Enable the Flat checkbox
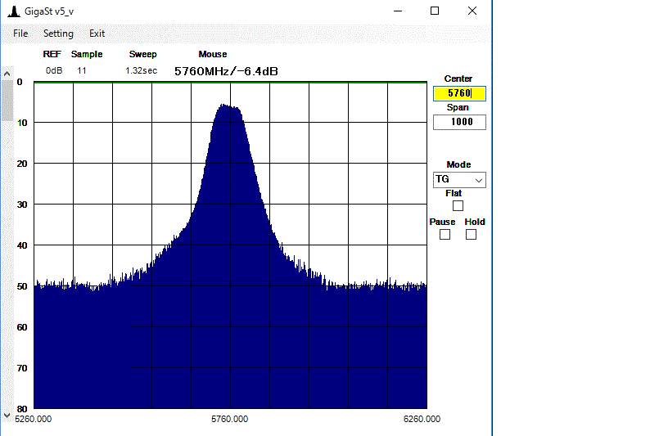The width and height of the screenshot is (668, 436). [458, 206]
